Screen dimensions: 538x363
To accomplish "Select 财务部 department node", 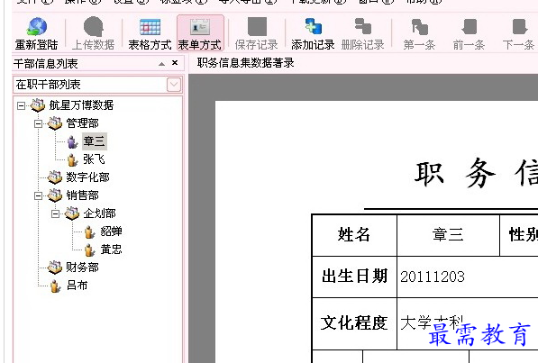I will tap(82, 267).
